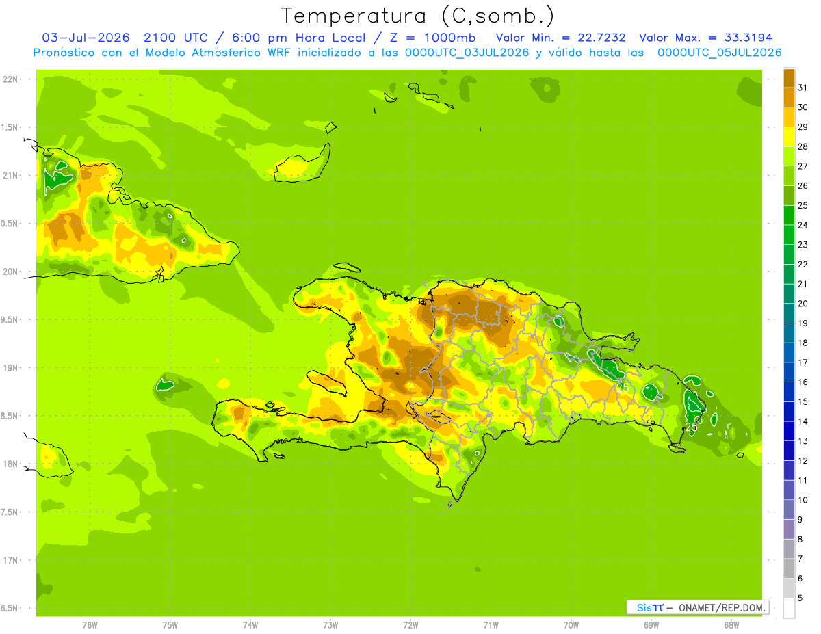Viewport: 821px width, 634px height.
Task: Click longitude axis label '76W'
Action: click(90, 625)
